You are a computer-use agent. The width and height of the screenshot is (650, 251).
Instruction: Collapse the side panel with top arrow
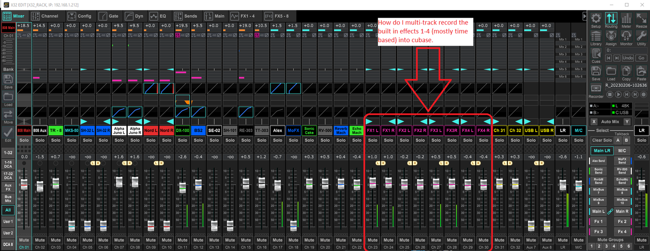click(x=584, y=17)
